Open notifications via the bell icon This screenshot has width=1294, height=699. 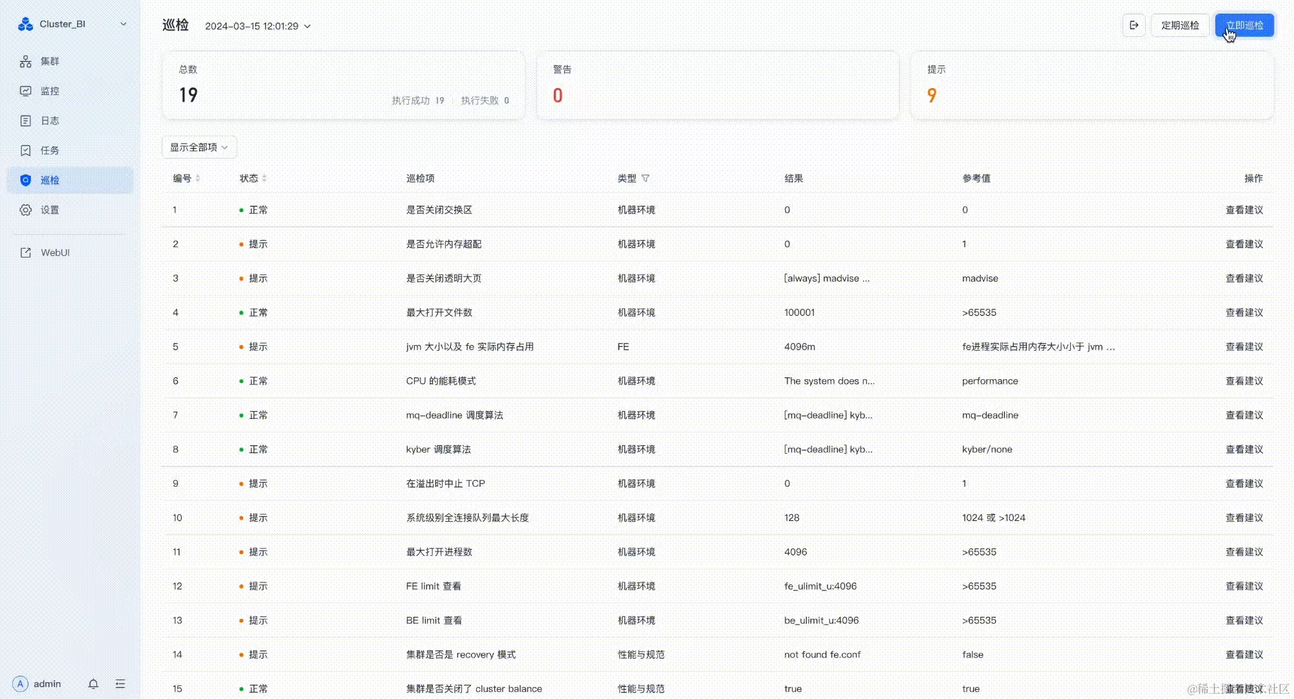93,683
